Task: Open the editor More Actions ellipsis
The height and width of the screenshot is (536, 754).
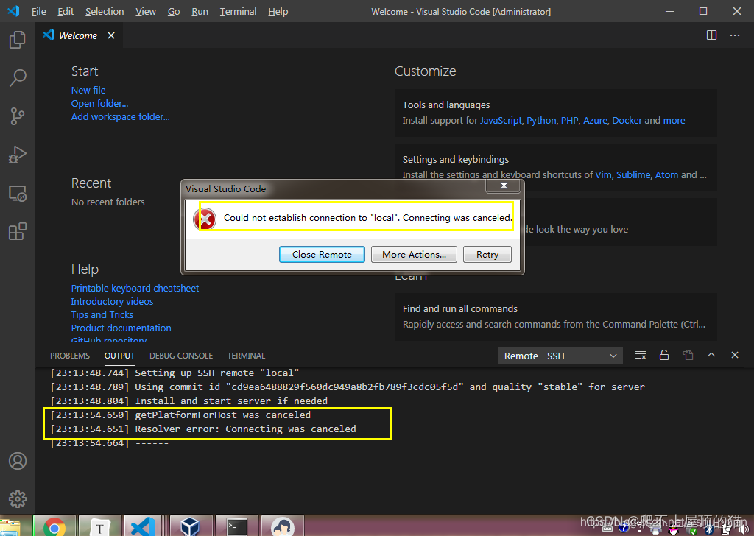Action: 735,35
